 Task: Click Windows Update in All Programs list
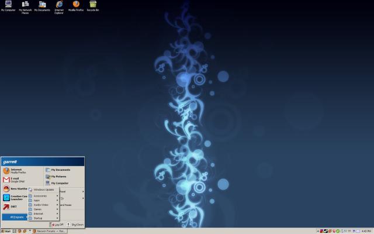click(43, 190)
